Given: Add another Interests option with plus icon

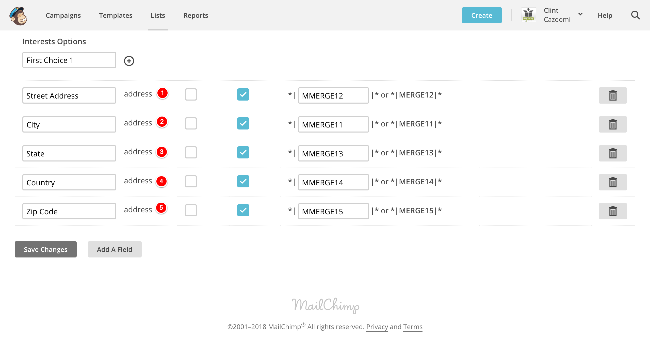Looking at the screenshot, I should [129, 61].
